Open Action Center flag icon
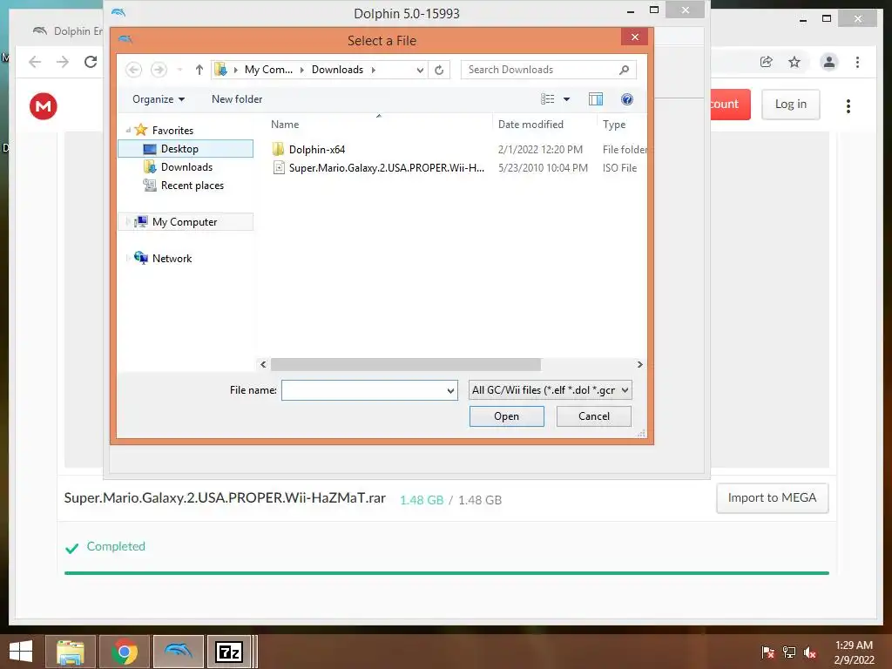This screenshot has height=669, width=892. 767,652
